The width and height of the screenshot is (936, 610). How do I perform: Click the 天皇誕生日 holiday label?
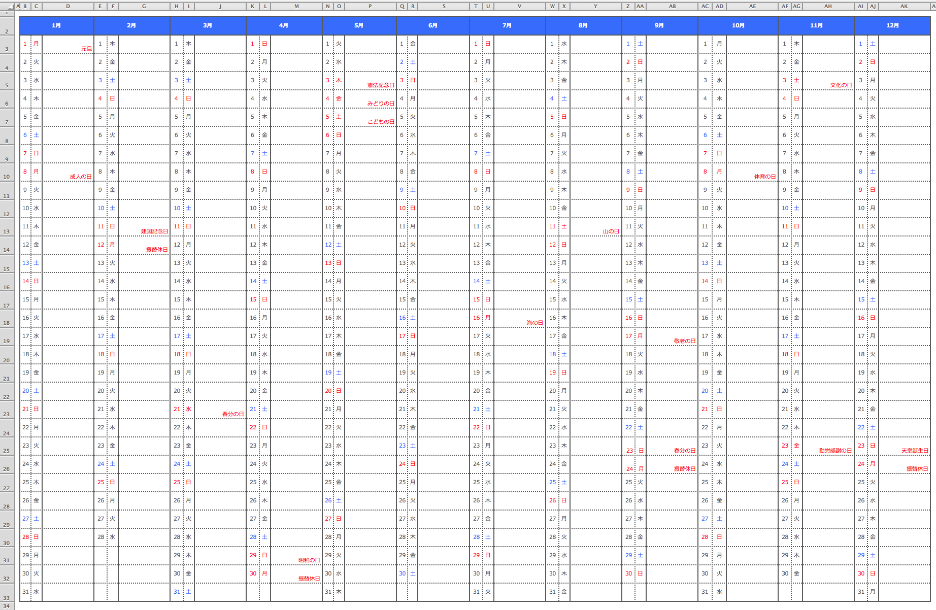[x=915, y=451]
